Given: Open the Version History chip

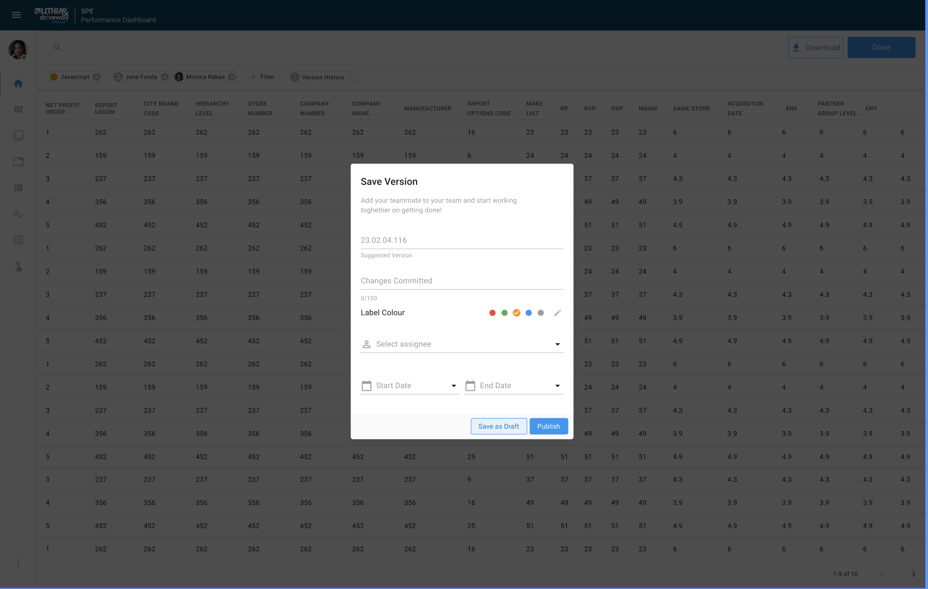Looking at the screenshot, I should (x=323, y=77).
